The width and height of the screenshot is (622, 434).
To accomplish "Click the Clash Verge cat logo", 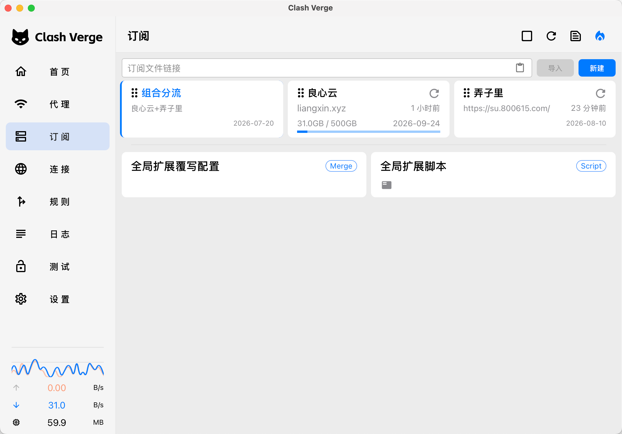I will [20, 37].
